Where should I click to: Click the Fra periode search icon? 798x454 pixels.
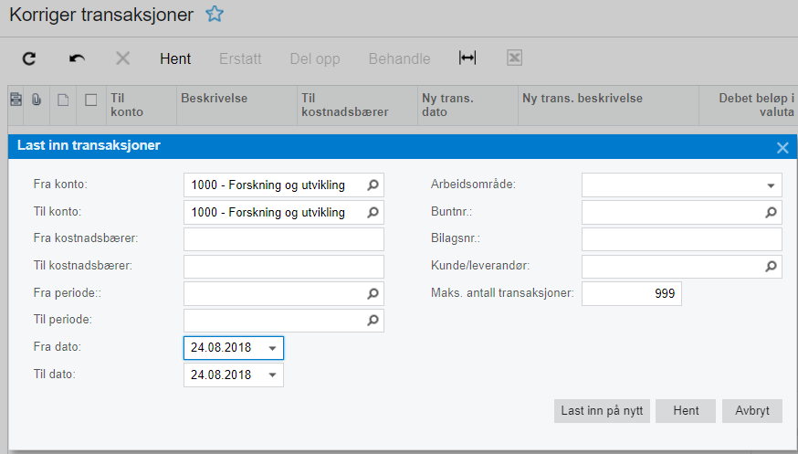(373, 294)
